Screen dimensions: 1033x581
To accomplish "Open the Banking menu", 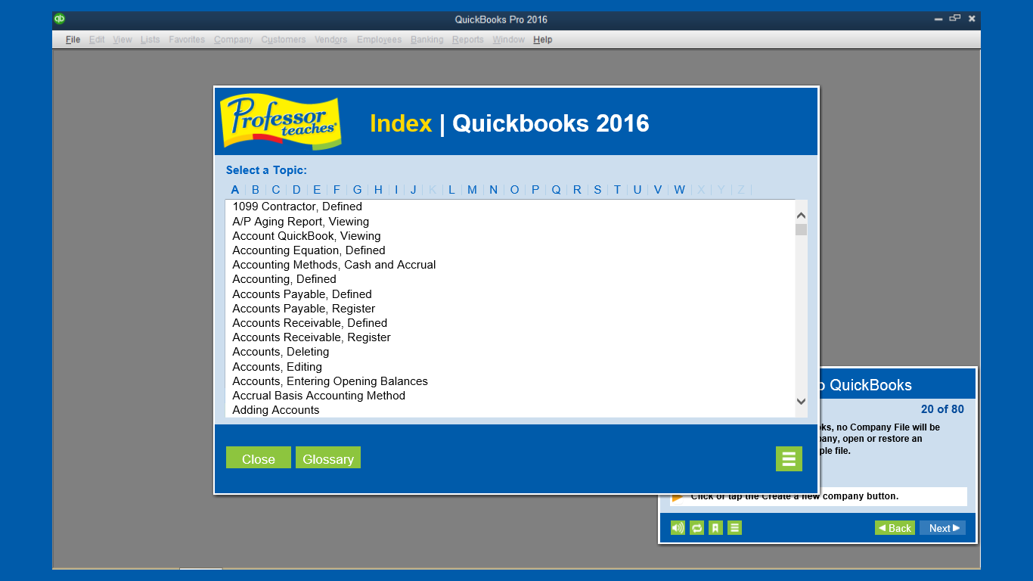I will [427, 39].
